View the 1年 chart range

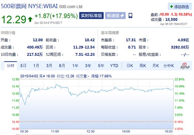click(75, 66)
